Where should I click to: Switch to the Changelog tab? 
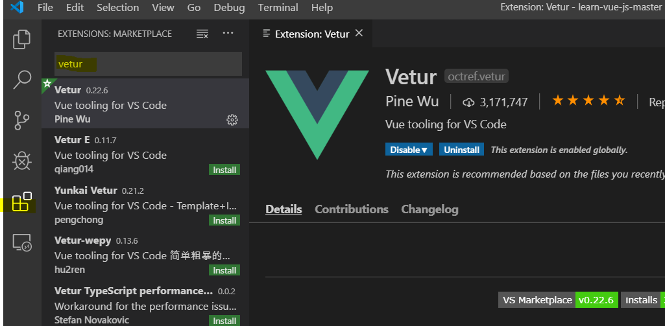[x=429, y=209]
